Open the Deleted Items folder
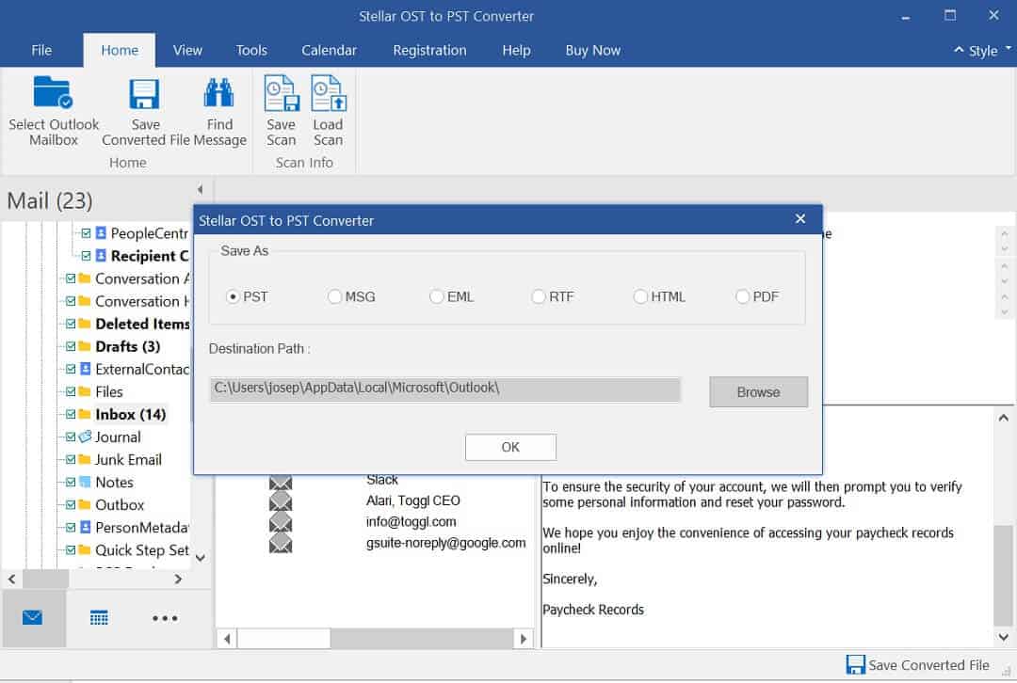 tap(142, 324)
